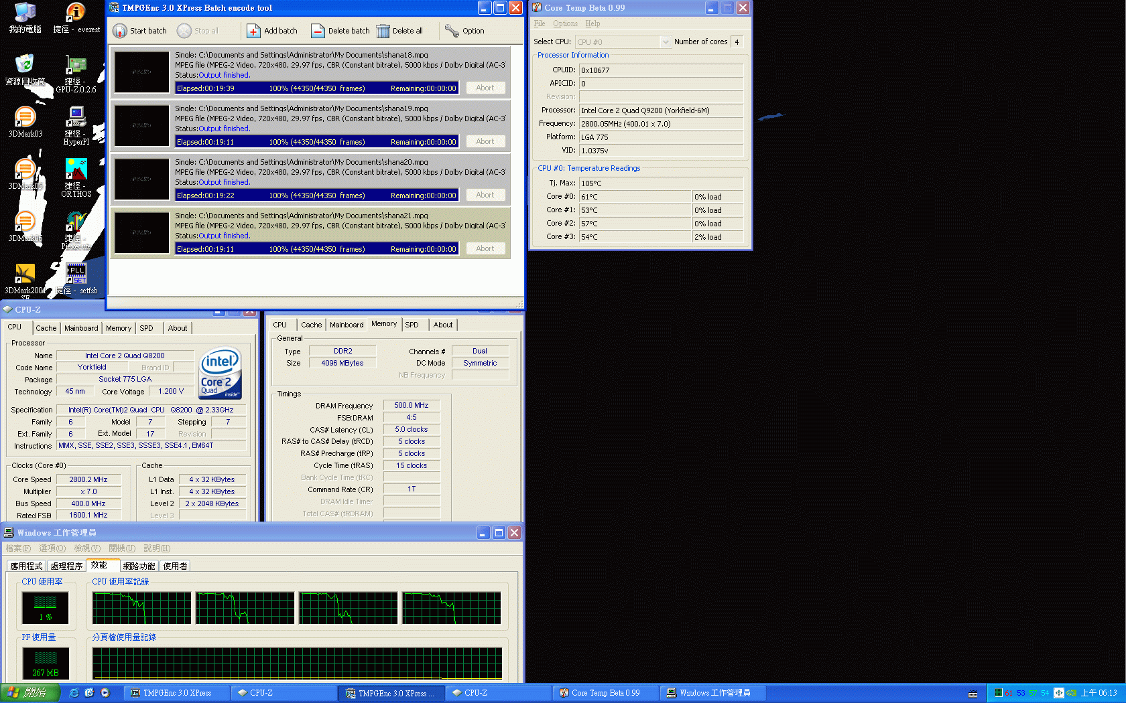The height and width of the screenshot is (703, 1126).
Task: Open Core Temp File menu
Action: (540, 23)
